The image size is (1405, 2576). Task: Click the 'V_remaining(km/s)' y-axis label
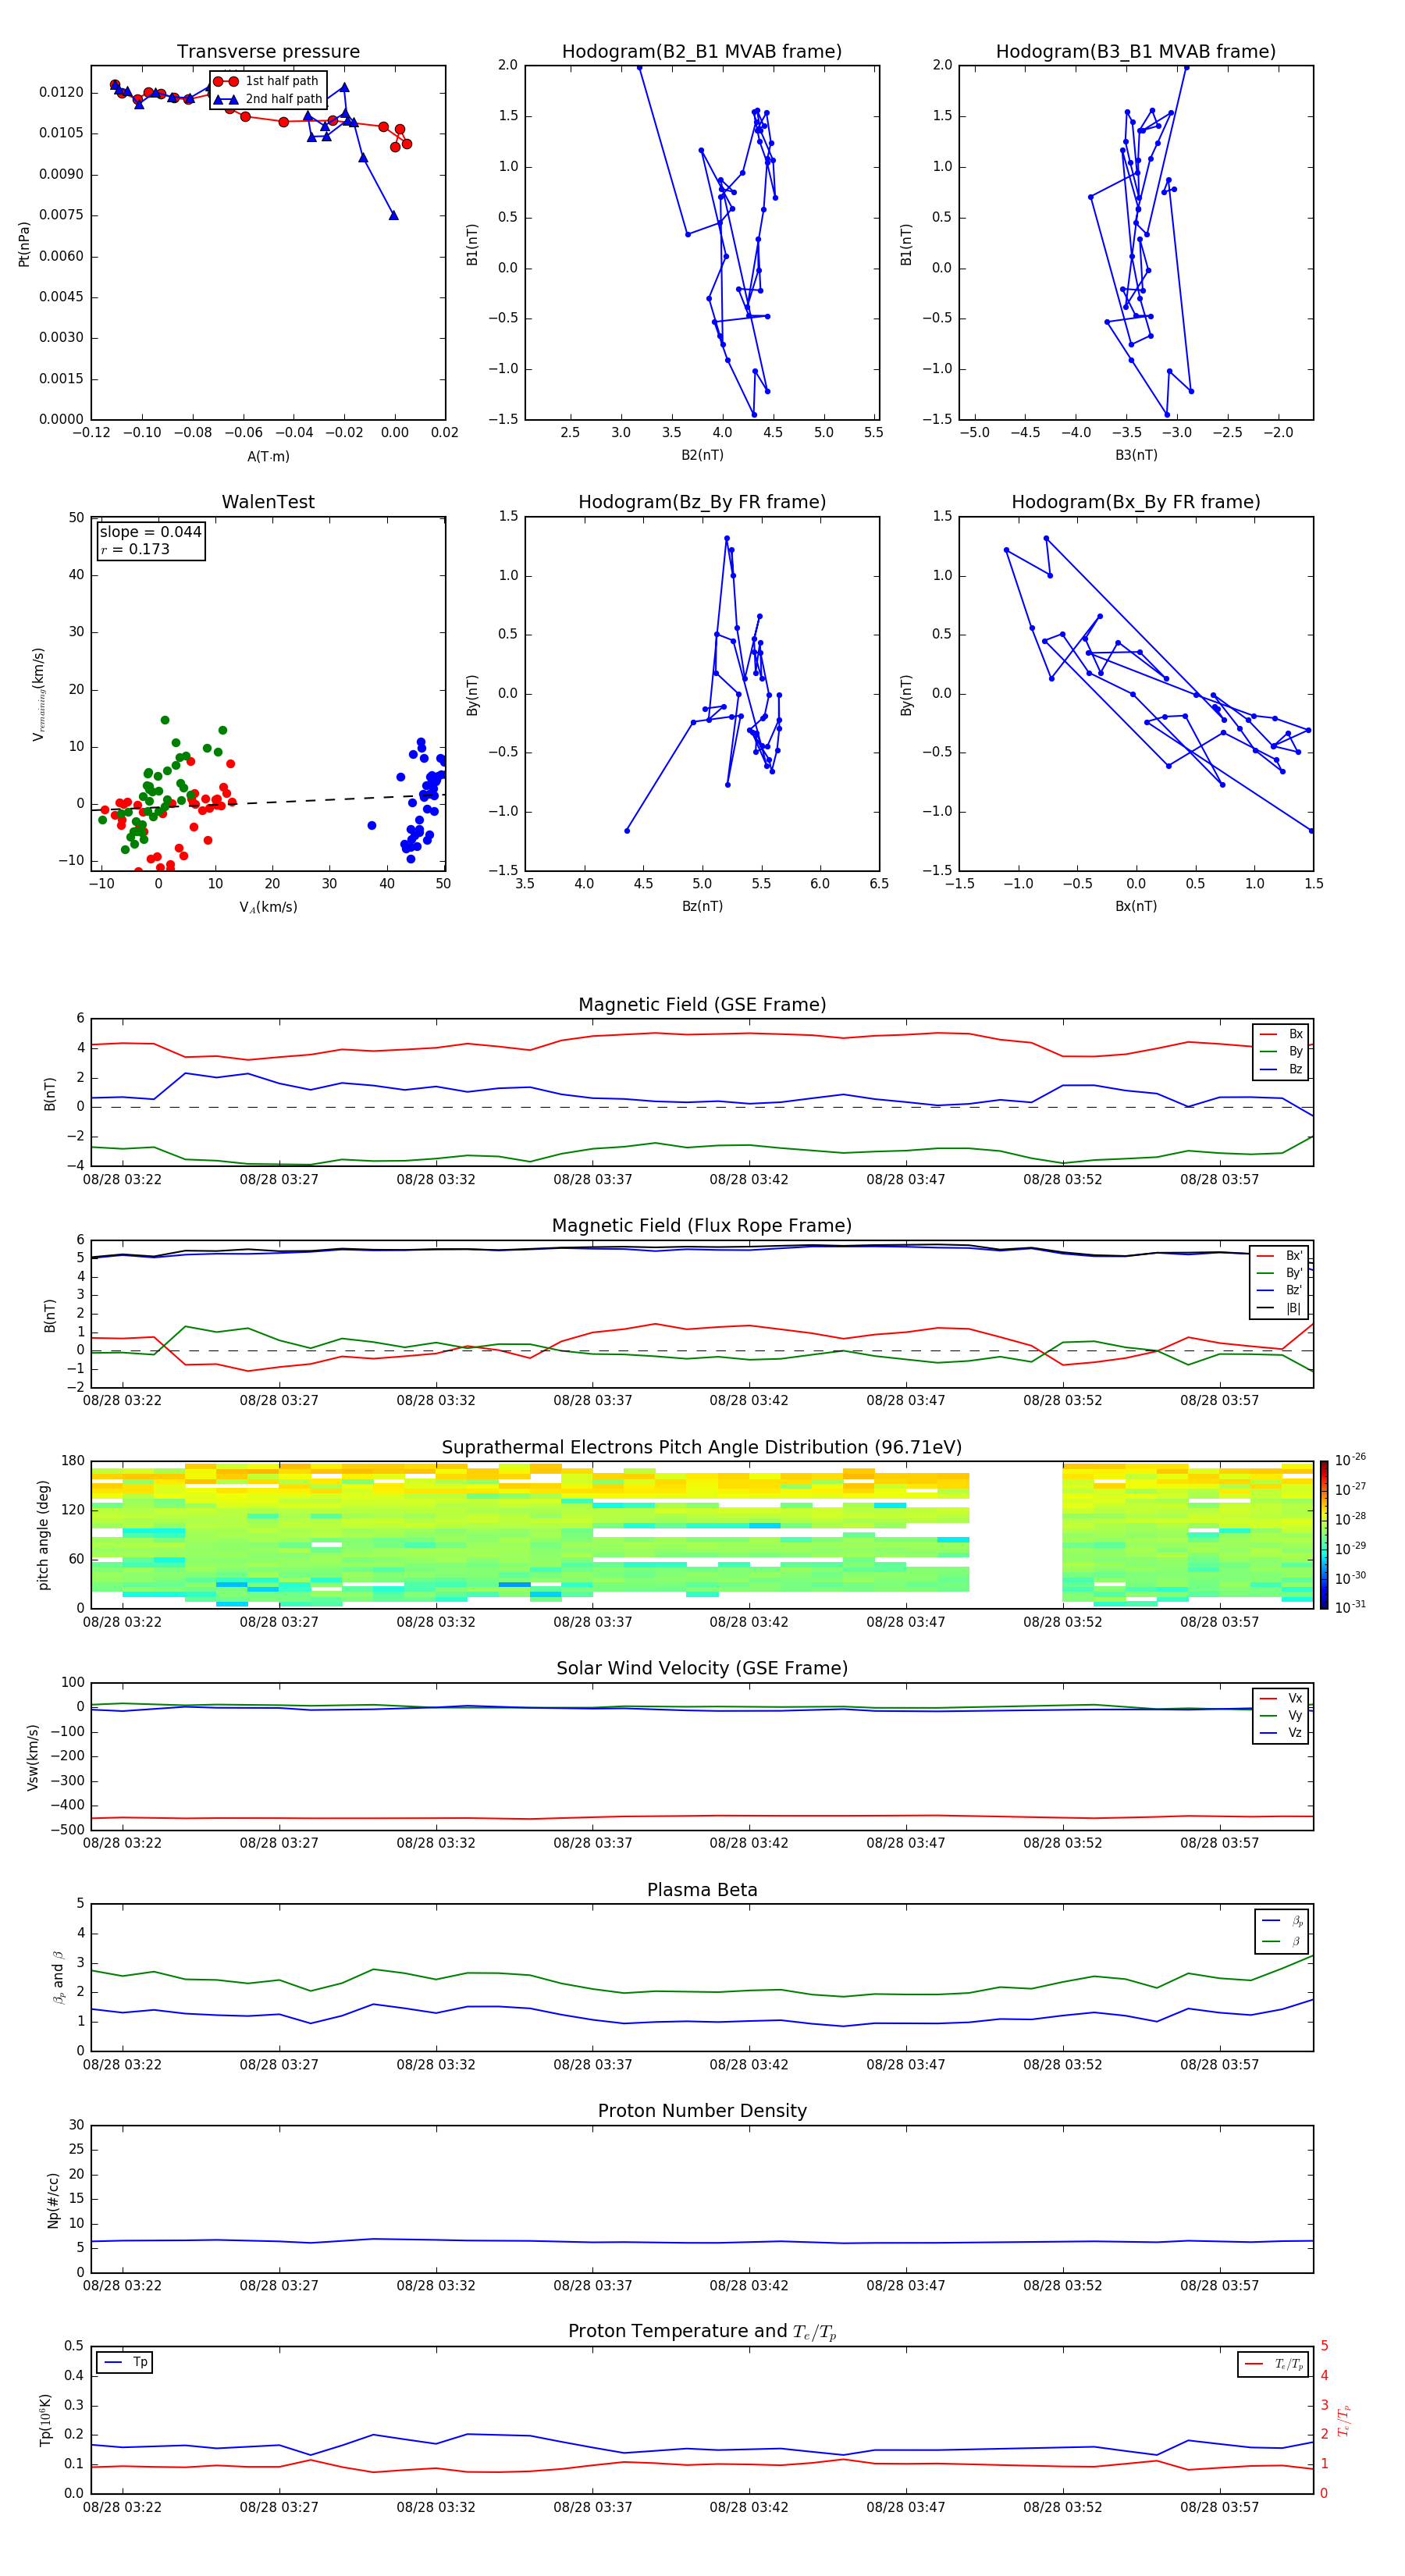38,694
